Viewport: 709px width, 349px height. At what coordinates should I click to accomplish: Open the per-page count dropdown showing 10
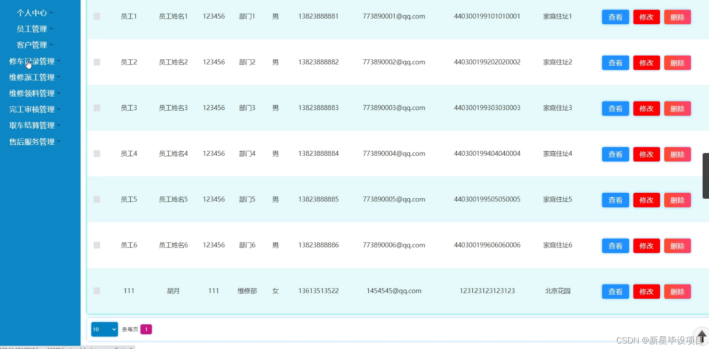[104, 329]
